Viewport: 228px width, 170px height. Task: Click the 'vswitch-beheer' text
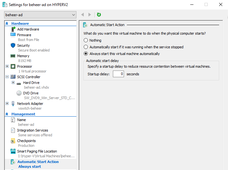point(30,108)
